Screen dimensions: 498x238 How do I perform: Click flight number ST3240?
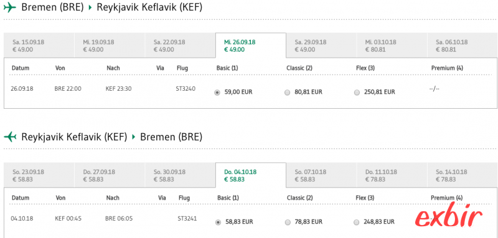coord(186,89)
